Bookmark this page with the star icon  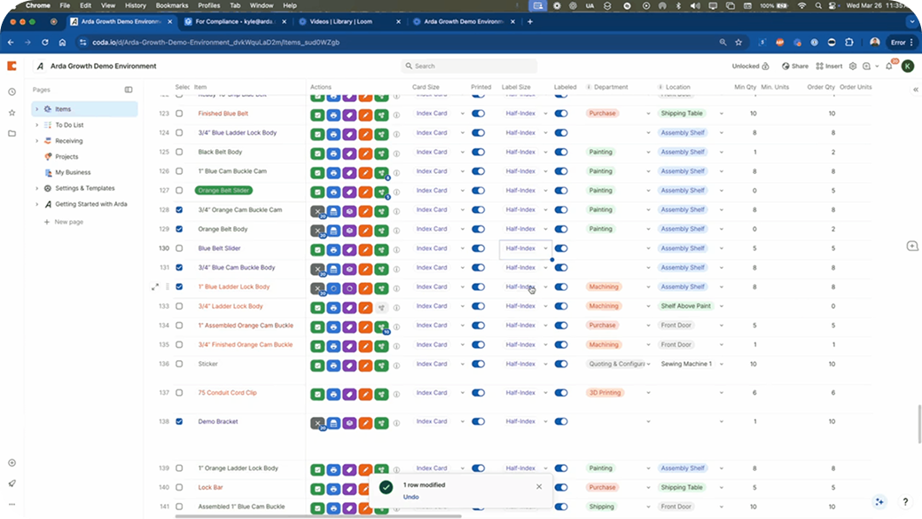pos(738,43)
